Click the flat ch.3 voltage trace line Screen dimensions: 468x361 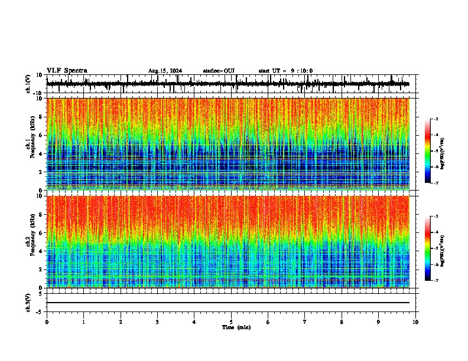click(x=228, y=303)
